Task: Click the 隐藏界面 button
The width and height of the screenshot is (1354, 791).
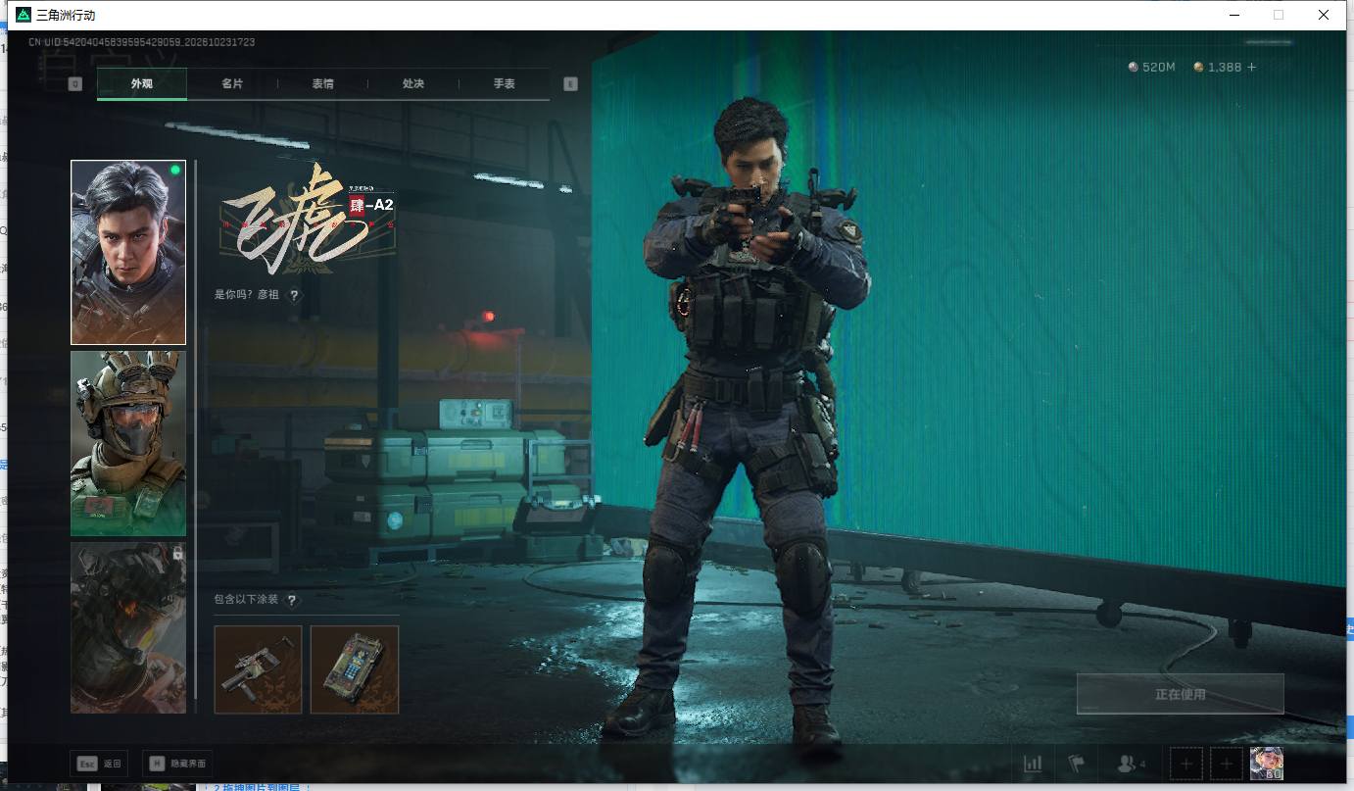Action: click(x=177, y=764)
